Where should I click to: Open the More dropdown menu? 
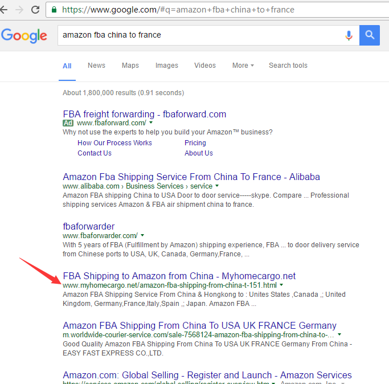243,66
